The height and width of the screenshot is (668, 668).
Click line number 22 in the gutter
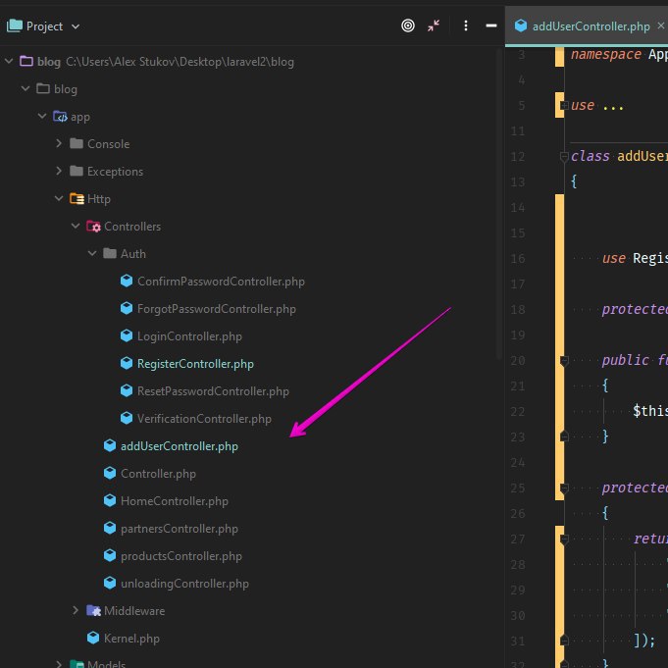click(x=518, y=412)
